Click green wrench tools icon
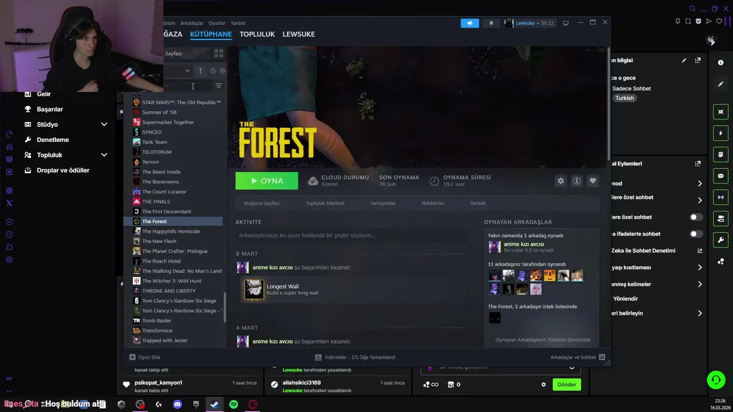 721,240
